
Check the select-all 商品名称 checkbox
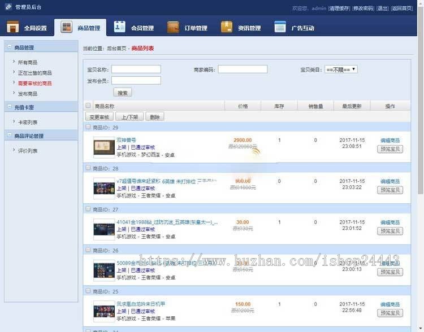coord(88,106)
